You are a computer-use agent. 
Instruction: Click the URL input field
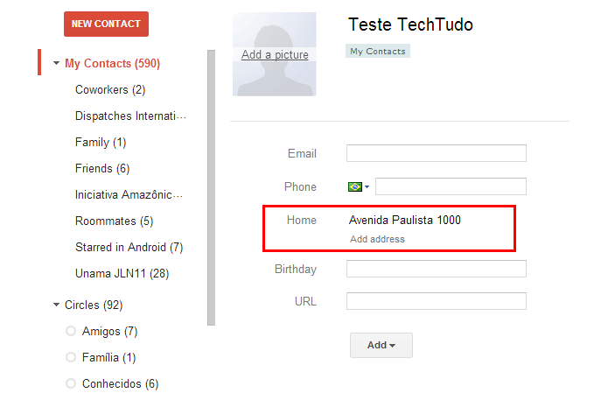[437, 301]
